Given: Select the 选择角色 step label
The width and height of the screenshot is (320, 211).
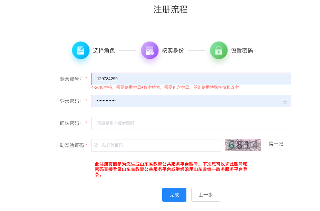Looking at the screenshot, I should (x=104, y=51).
